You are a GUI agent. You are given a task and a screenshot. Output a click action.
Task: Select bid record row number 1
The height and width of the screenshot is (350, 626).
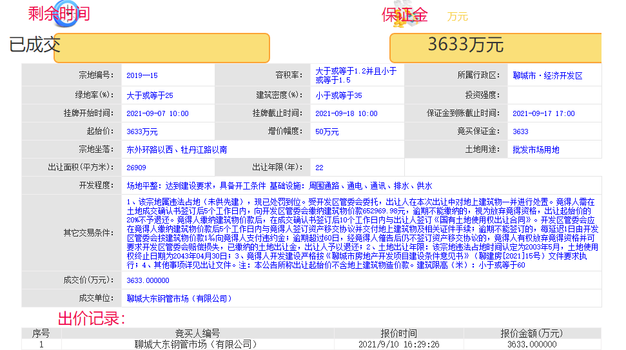[x=41, y=345]
